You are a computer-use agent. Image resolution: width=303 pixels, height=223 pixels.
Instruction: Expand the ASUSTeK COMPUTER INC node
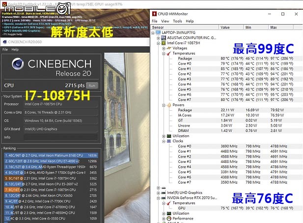(x=158, y=38)
